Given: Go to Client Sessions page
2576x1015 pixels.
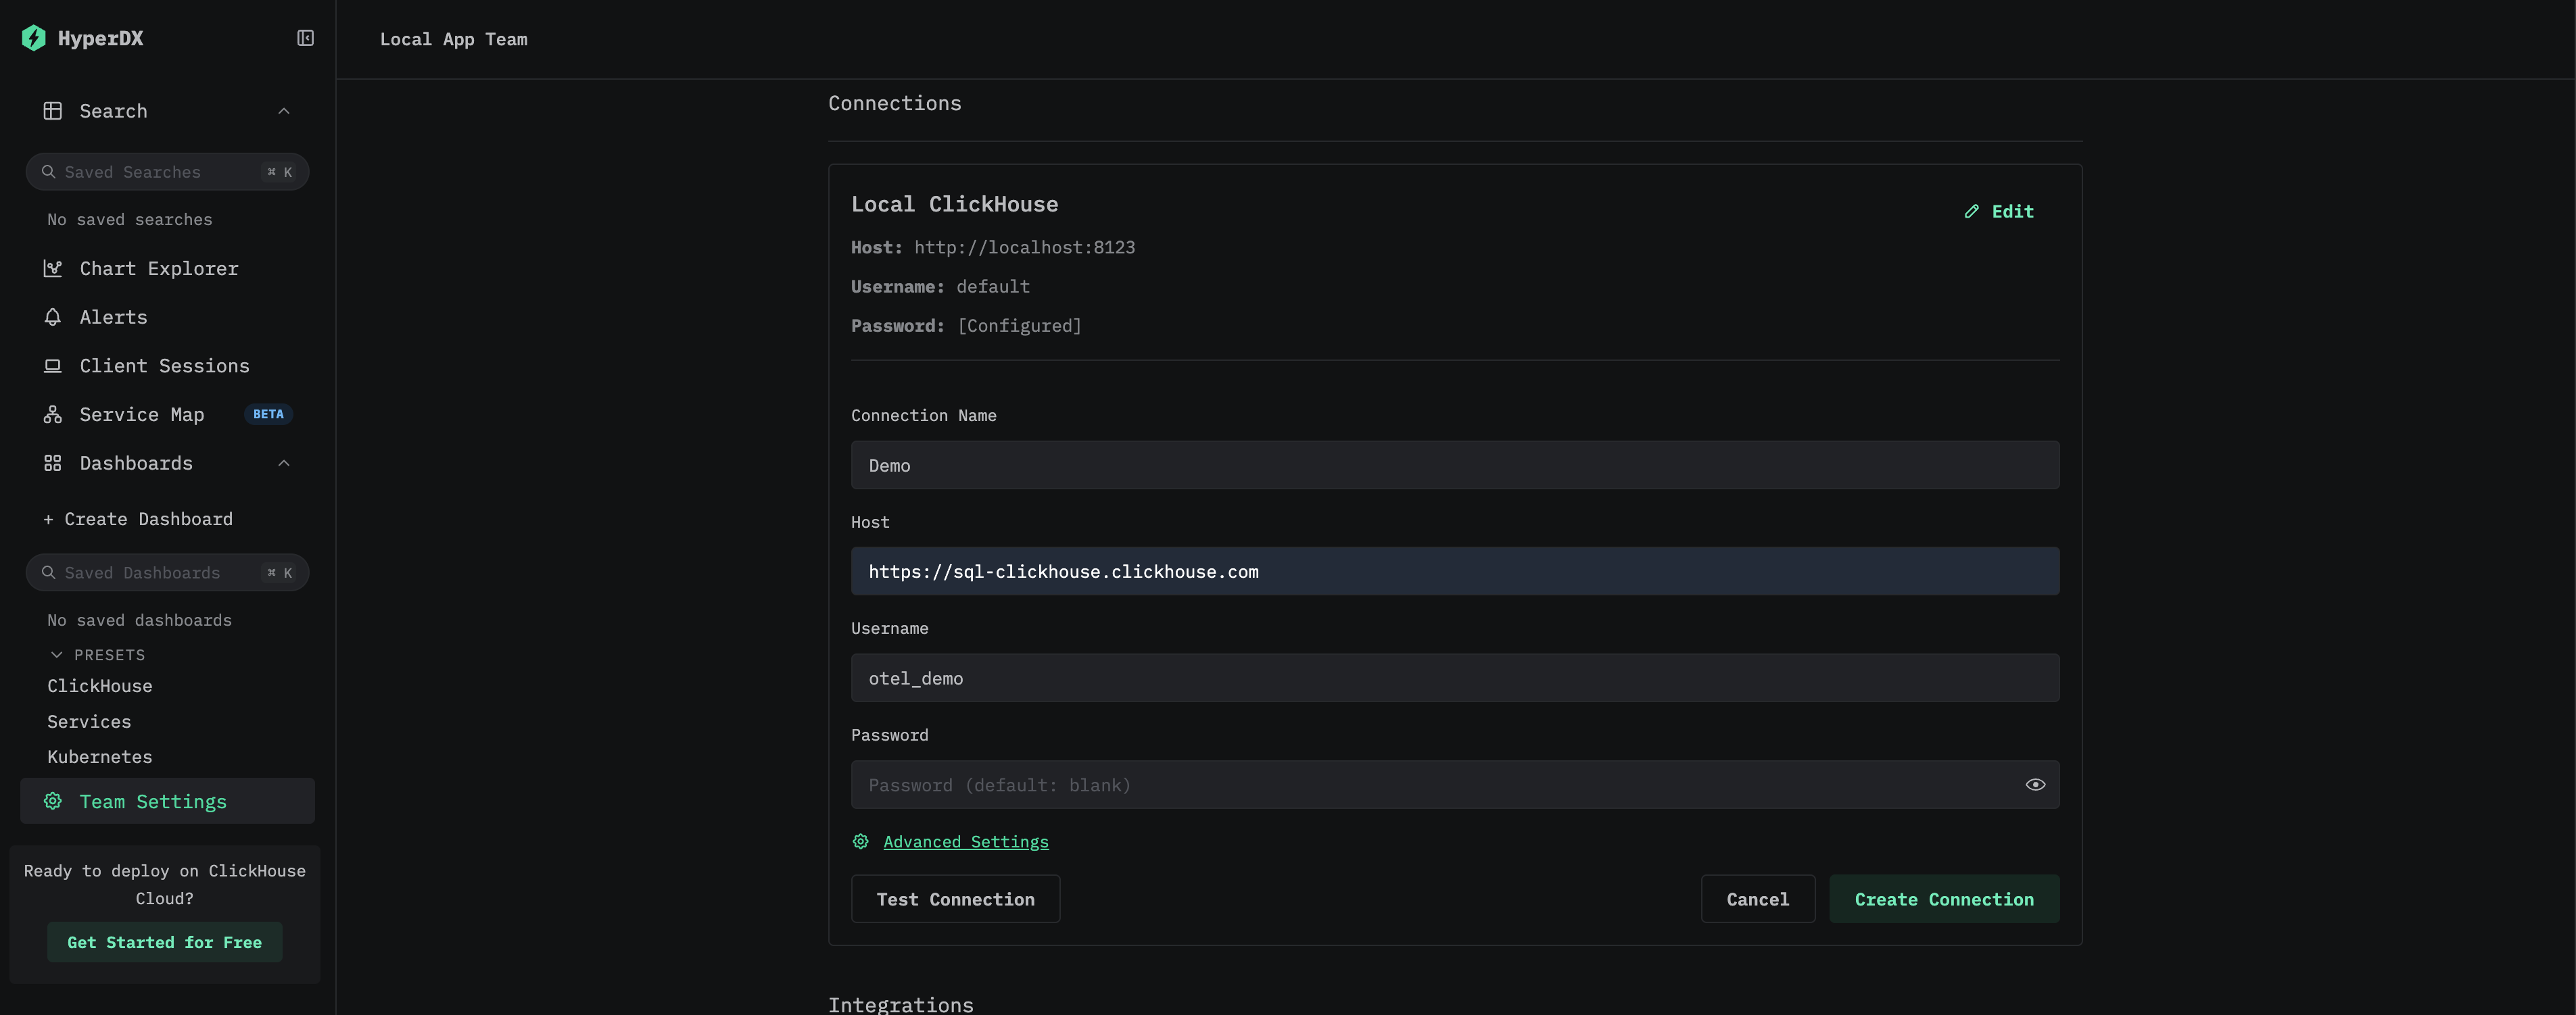Looking at the screenshot, I should click(x=164, y=366).
